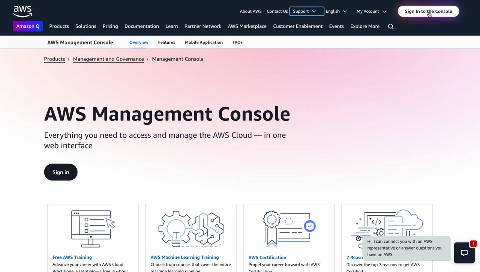Open the AWS Certification link

click(x=267, y=257)
